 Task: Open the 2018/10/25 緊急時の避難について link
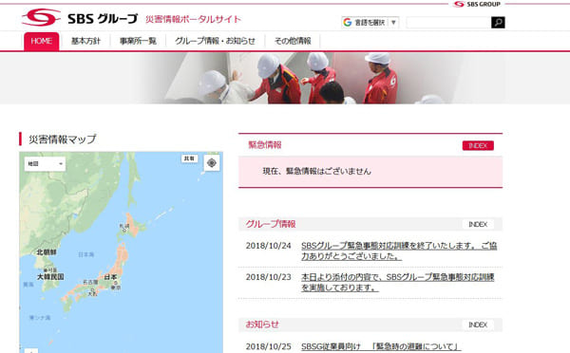[x=381, y=346]
